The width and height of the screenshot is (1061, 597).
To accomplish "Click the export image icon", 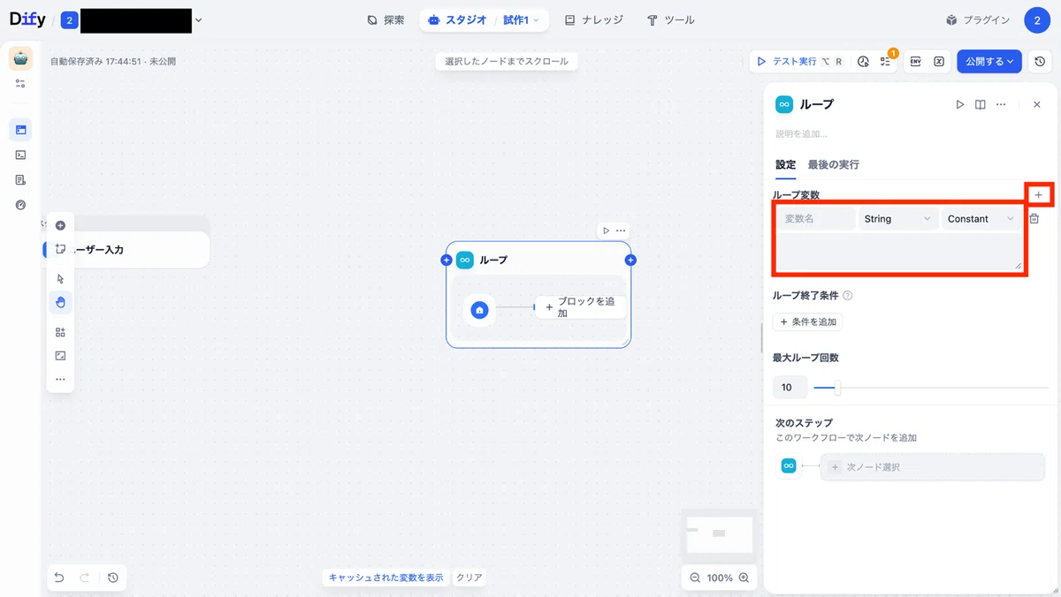I will coord(60,355).
